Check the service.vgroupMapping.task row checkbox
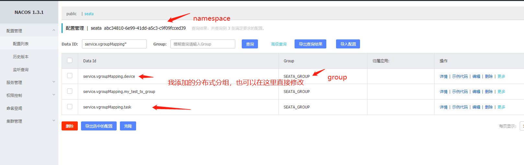Viewport: 524px width, 165px height. click(70, 107)
